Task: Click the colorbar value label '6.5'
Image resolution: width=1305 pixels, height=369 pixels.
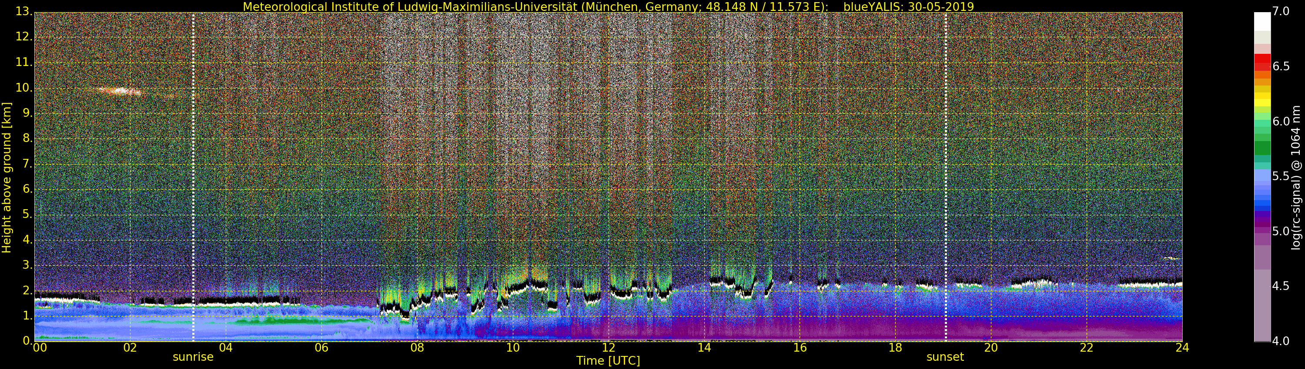Action: click(x=1281, y=66)
